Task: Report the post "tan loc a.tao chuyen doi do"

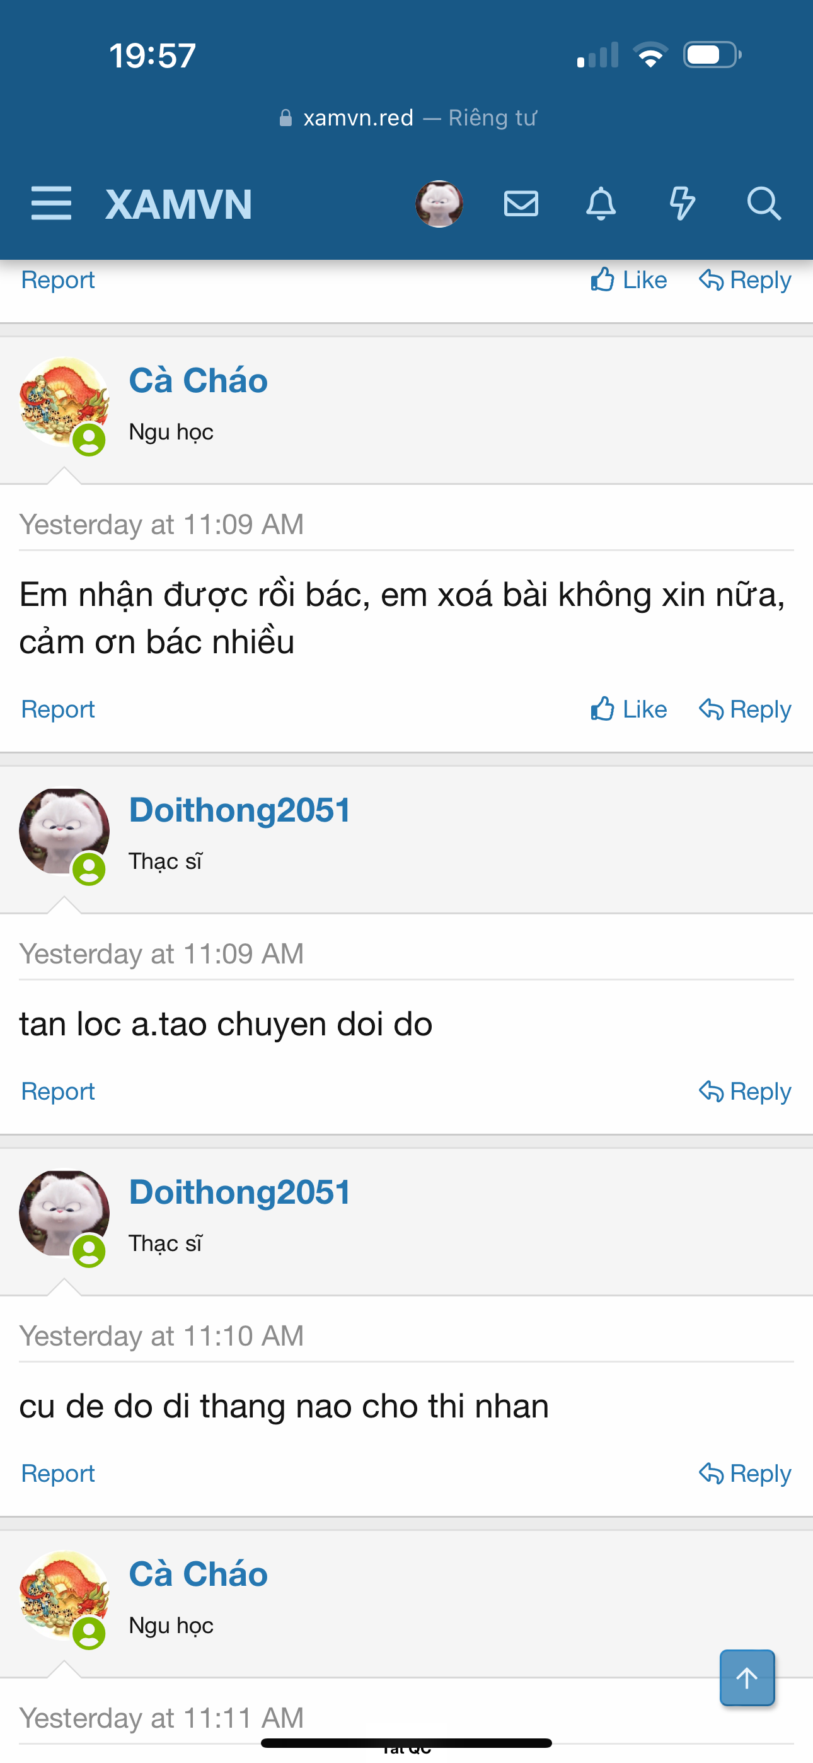Action: click(58, 1091)
